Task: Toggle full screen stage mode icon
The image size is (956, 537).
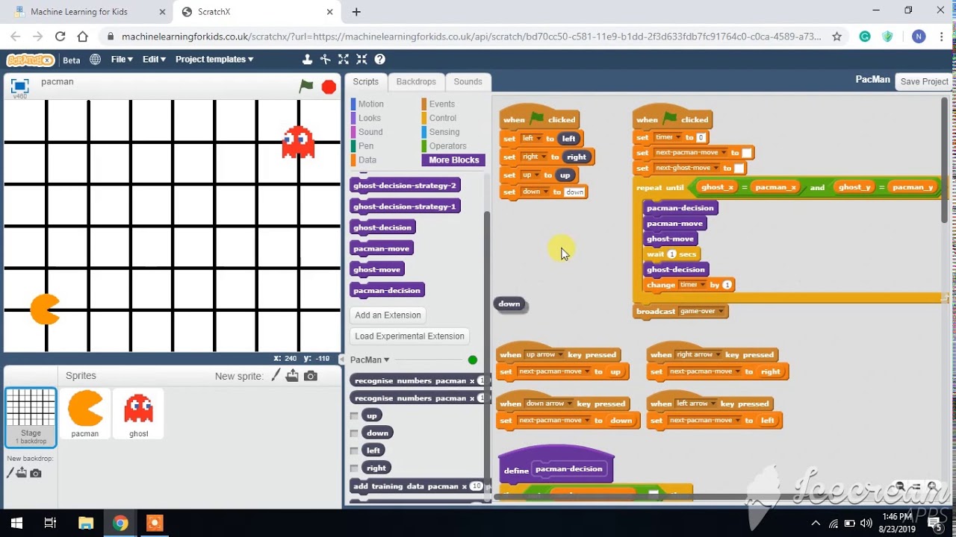Action: [19, 86]
